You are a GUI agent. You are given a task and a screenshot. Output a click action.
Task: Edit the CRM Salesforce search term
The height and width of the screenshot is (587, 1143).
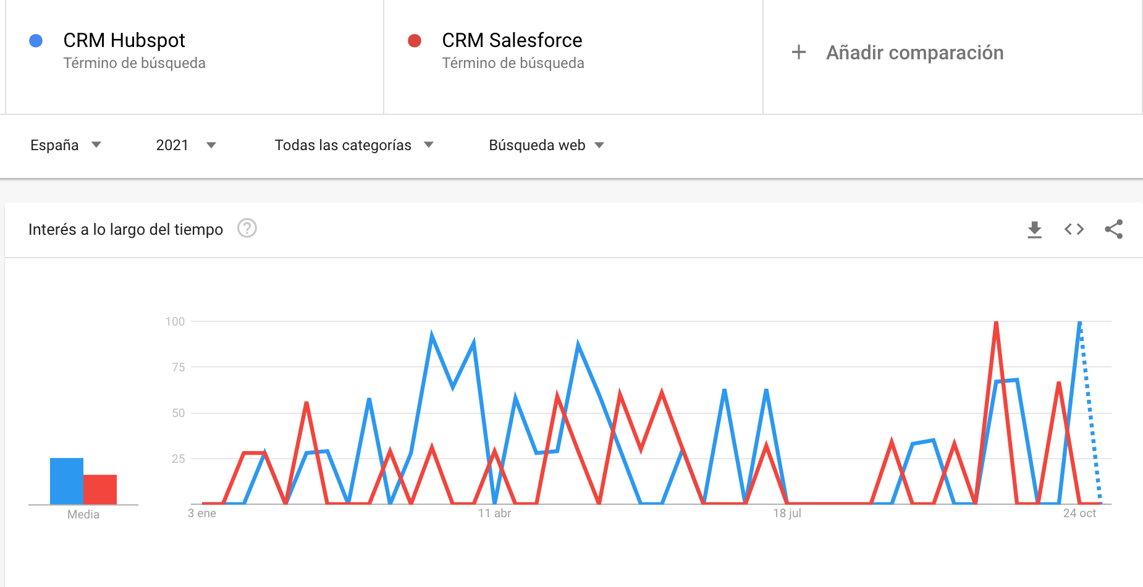click(512, 40)
